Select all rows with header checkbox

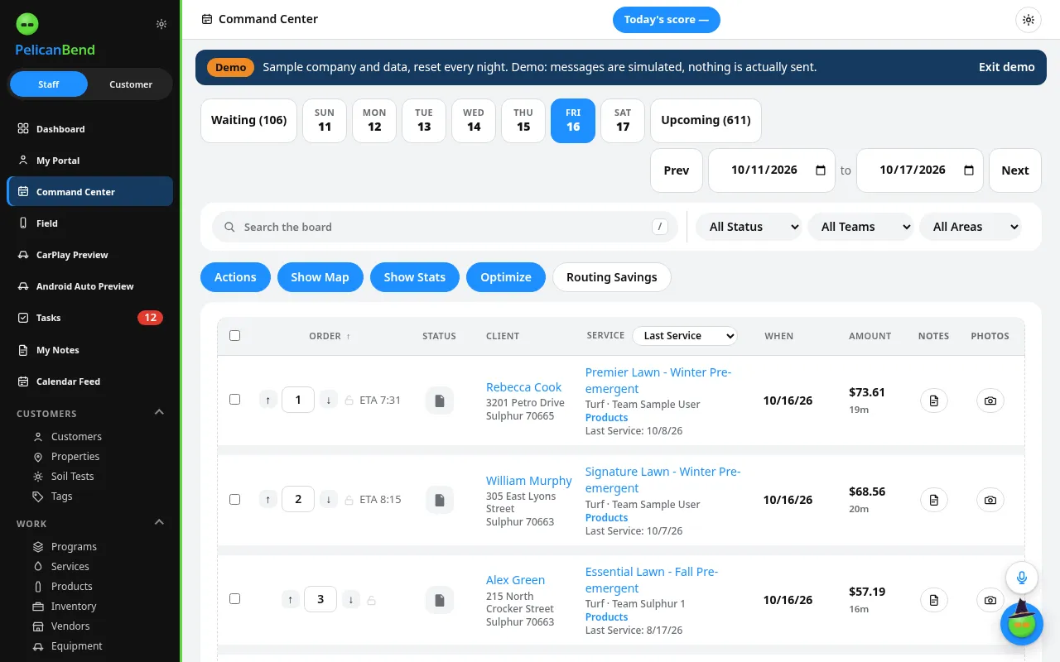[235, 336]
